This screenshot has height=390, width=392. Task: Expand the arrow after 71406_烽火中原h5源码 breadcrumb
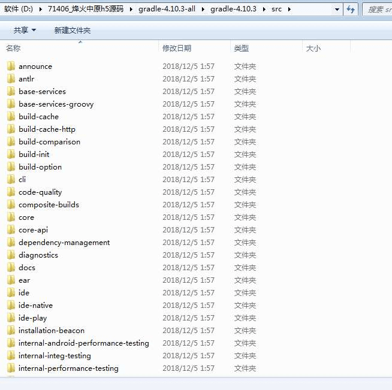pyautogui.click(x=131, y=10)
